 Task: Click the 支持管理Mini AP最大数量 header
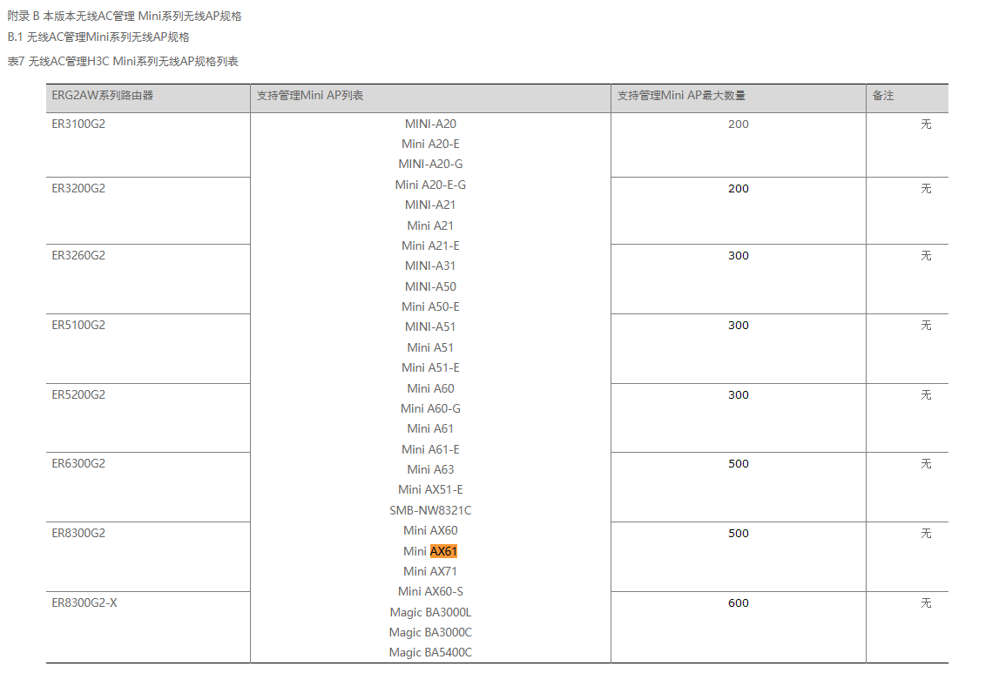tap(681, 96)
